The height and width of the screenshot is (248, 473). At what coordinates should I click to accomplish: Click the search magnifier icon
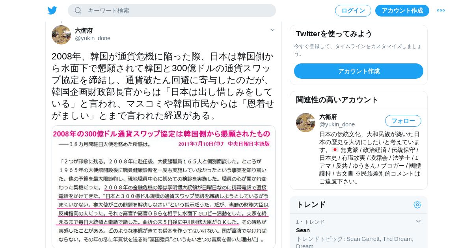tap(78, 10)
